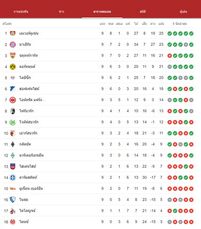Click the Mainz 05 club logo

[13, 222]
